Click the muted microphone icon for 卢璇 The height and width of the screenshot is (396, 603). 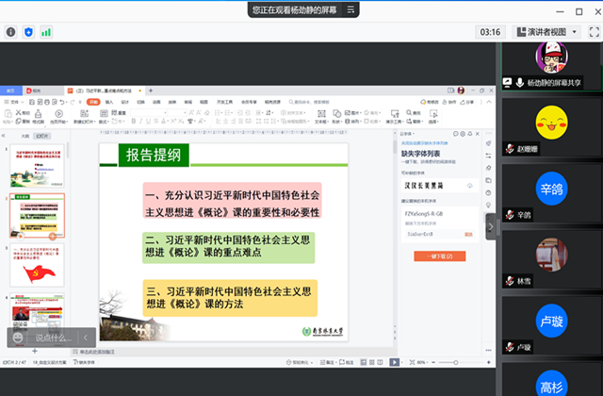pyautogui.click(x=508, y=347)
